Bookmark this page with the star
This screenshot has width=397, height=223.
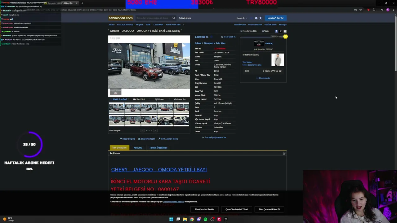(x=360, y=10)
